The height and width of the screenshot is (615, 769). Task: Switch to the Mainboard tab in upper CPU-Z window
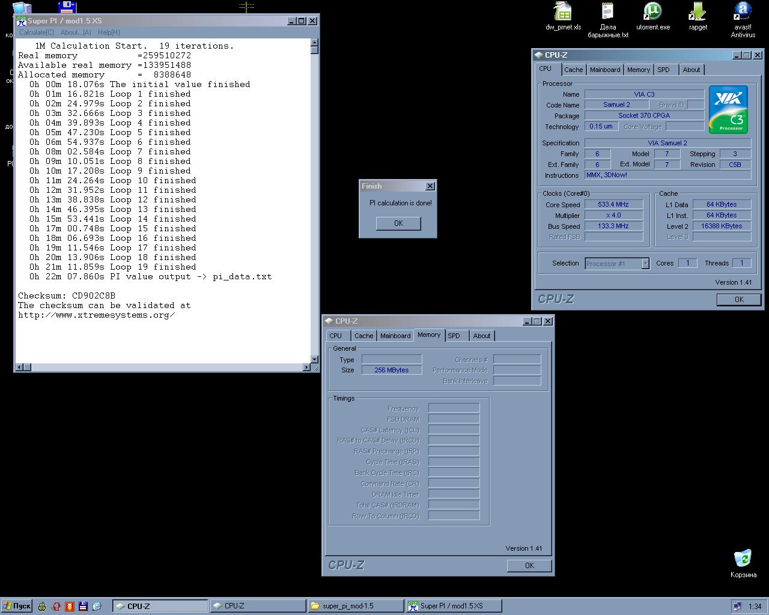605,70
